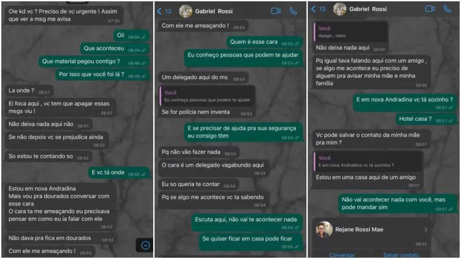The height and width of the screenshot is (259, 461).
Task: Tap the video call icon in the right chat
Action: tap(430, 9)
